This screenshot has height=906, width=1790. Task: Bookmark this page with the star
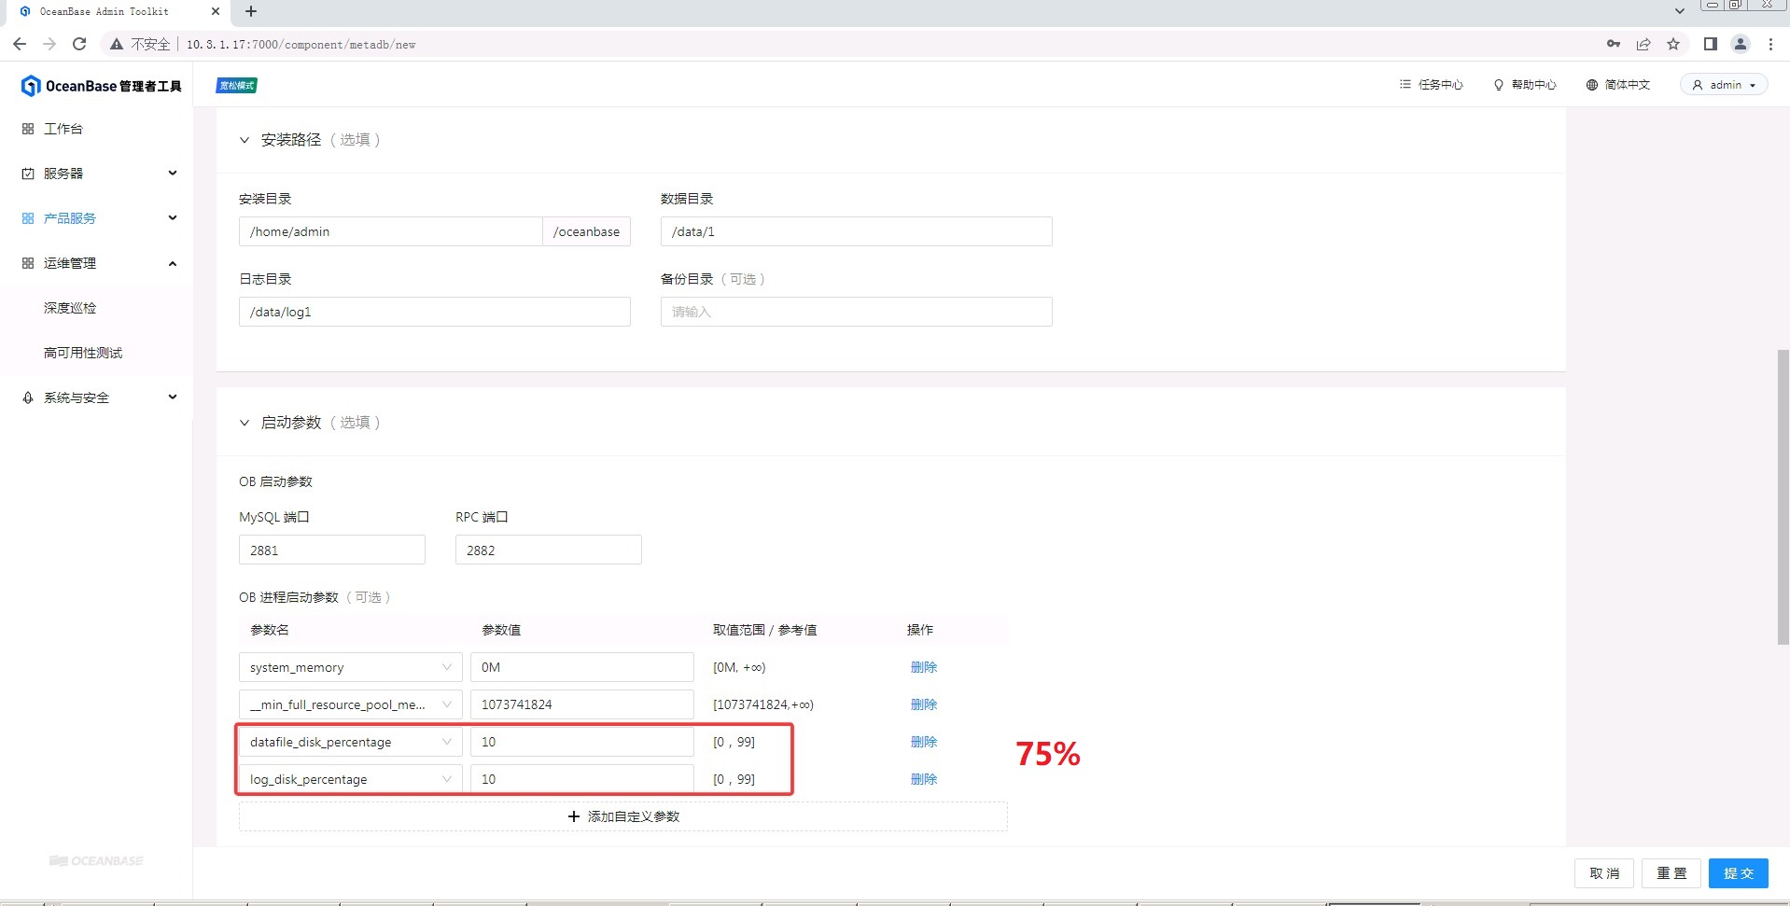[1673, 44]
